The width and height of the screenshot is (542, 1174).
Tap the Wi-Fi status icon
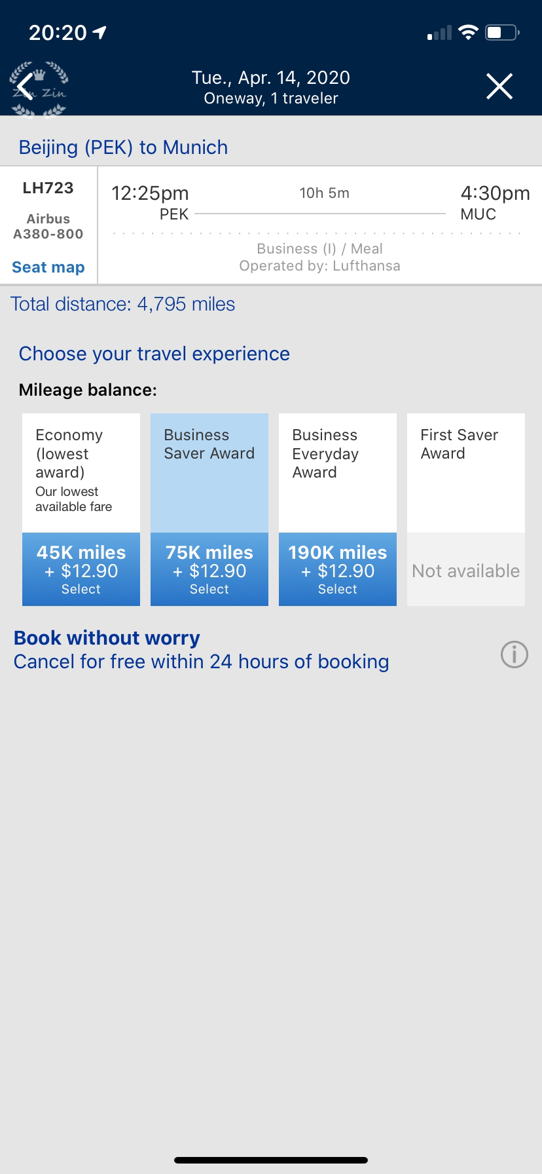pos(468,32)
